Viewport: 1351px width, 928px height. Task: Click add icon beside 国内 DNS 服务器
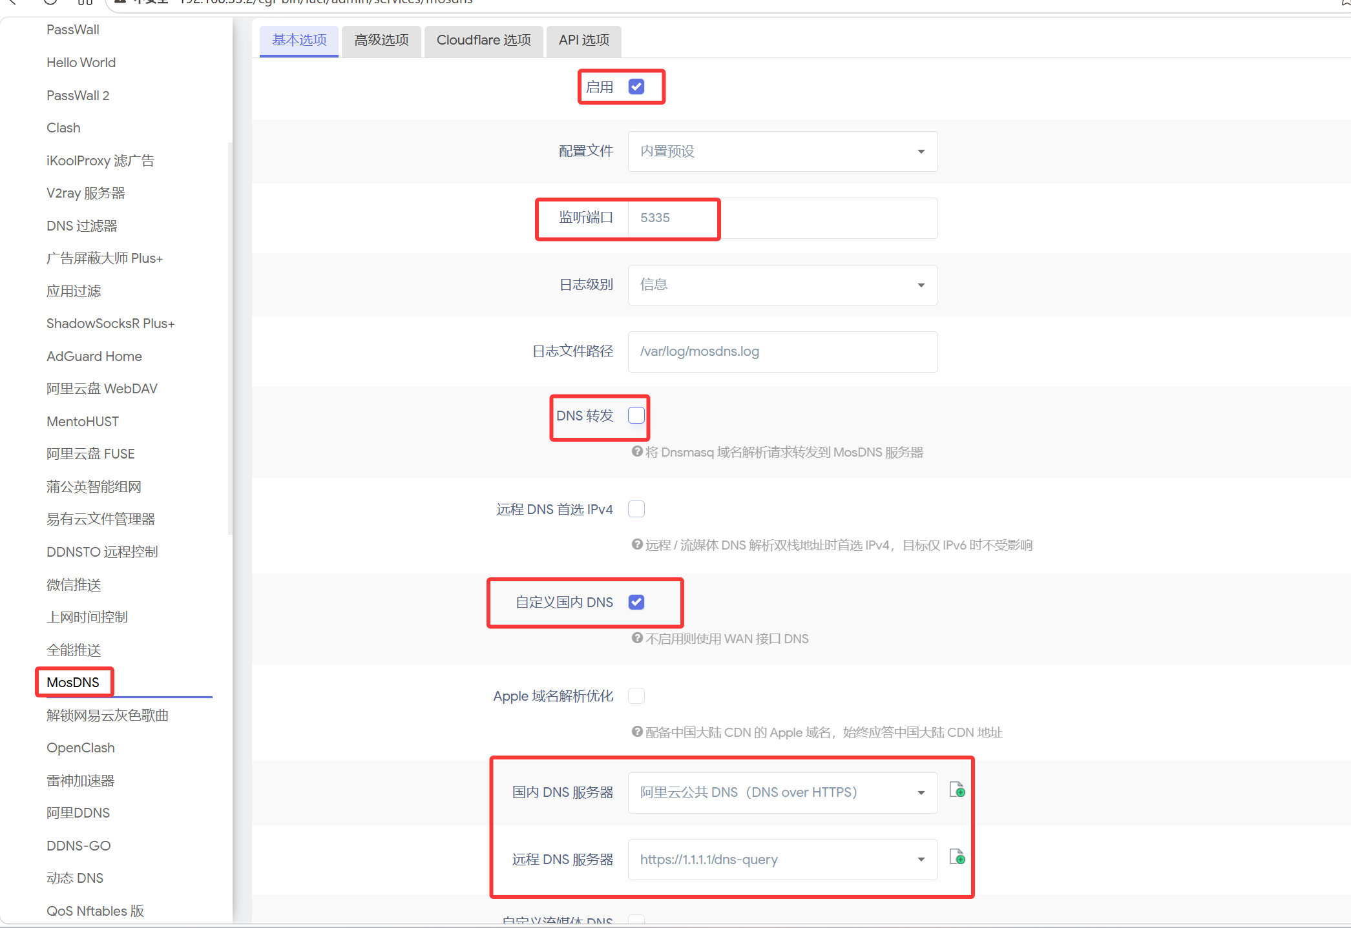point(957,790)
